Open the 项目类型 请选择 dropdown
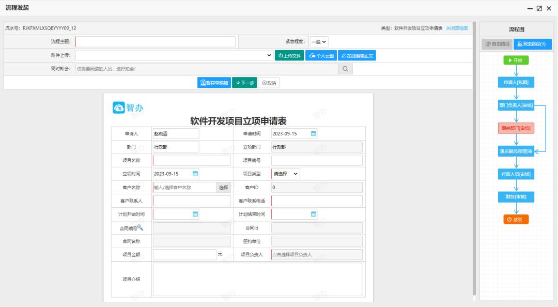Screen dimensions: 558x307 (287, 173)
